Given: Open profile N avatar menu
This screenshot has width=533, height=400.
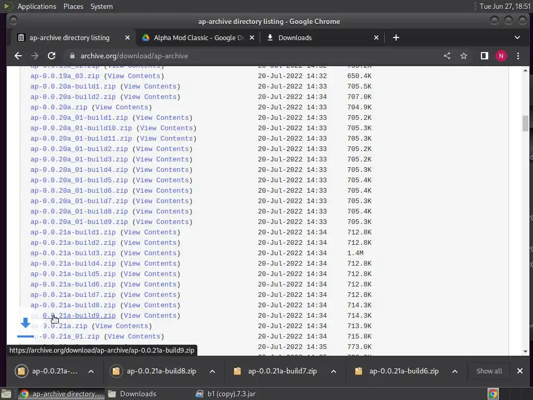Looking at the screenshot, I should [501, 56].
